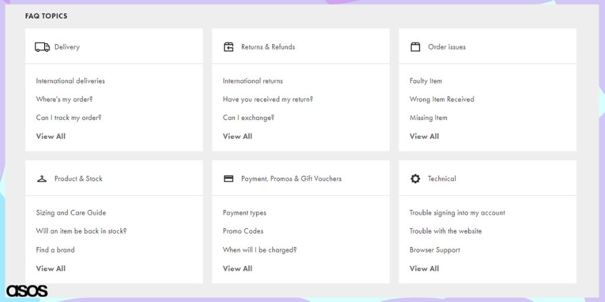Click the Order issues package icon
Image resolution: width=605 pixels, height=302 pixels.
415,47
